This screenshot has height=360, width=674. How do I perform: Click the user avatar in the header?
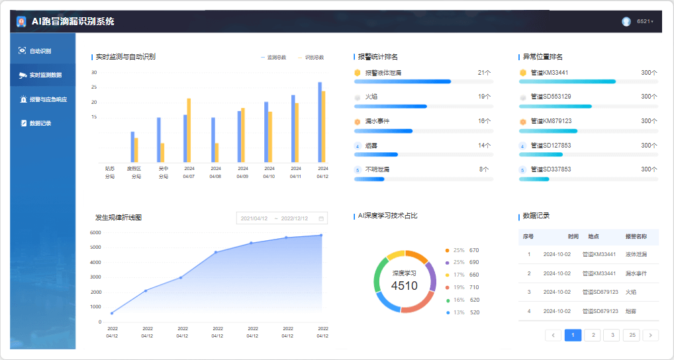626,21
